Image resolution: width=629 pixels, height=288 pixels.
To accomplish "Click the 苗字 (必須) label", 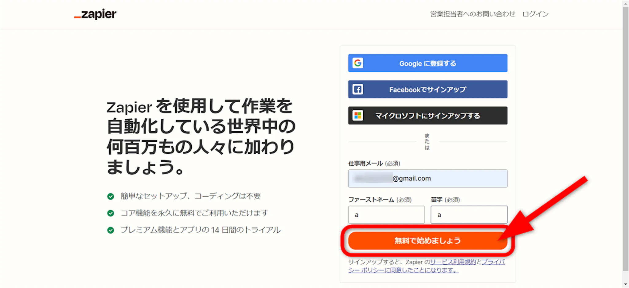I will click(445, 200).
